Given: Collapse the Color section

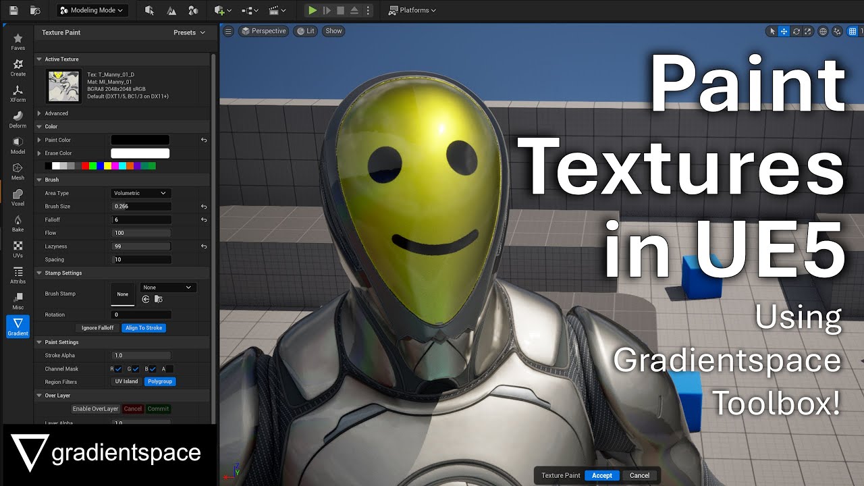Looking at the screenshot, I should (39, 126).
